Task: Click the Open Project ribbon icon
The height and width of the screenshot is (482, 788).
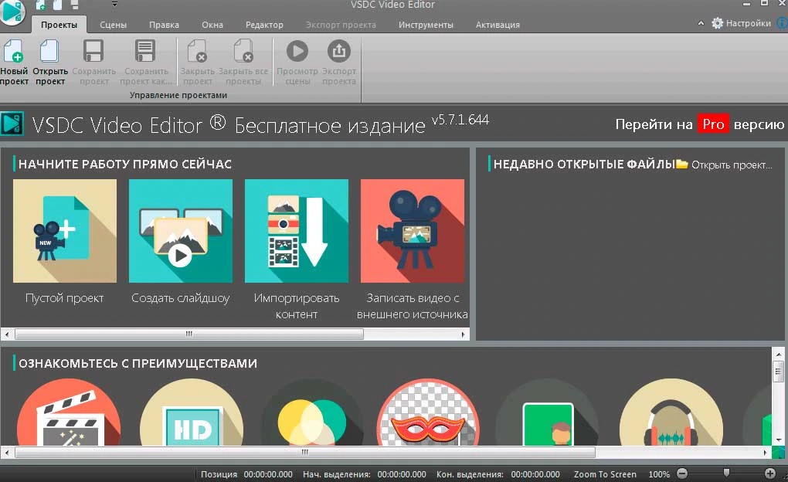Action: [49, 51]
